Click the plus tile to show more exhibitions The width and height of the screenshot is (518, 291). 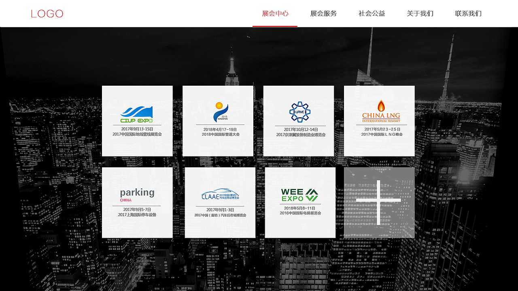click(379, 202)
